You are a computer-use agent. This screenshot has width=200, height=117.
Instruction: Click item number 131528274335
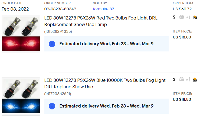click(58, 31)
